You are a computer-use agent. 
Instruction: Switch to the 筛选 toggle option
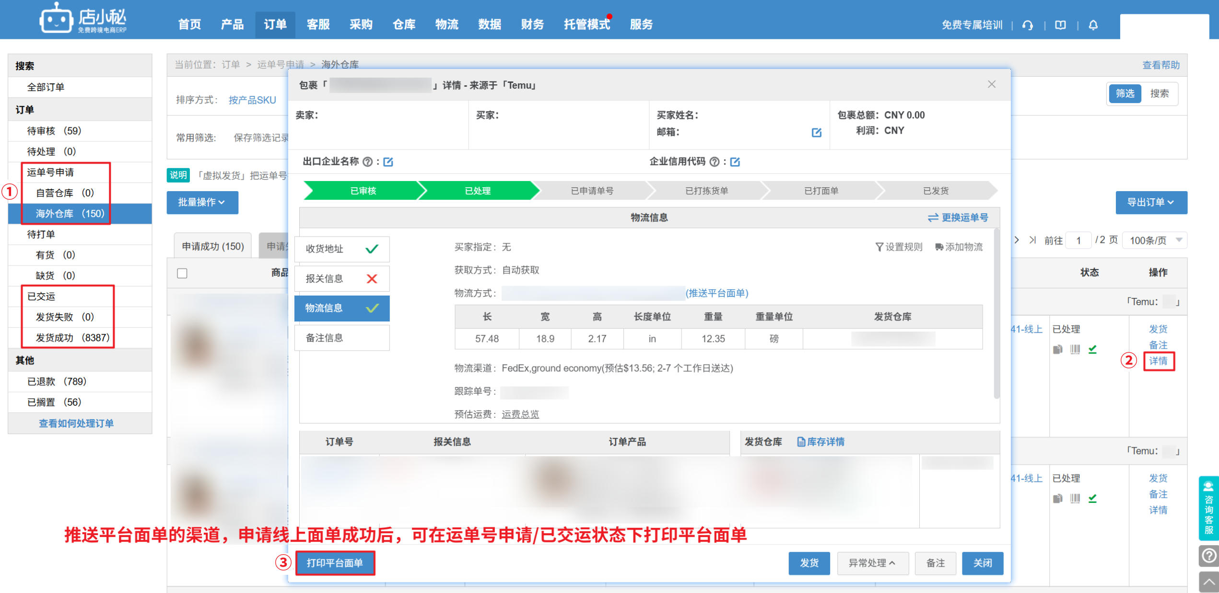(1125, 93)
